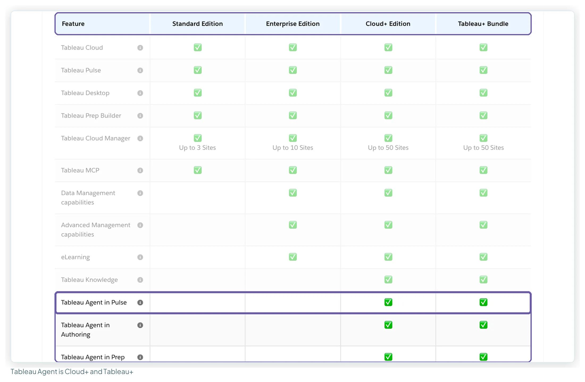Screen dimensions: 585x382
Task: Show info tooltip for Tableau Desktop
Action: 140,93
